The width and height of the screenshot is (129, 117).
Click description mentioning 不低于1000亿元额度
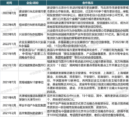(88, 113)
